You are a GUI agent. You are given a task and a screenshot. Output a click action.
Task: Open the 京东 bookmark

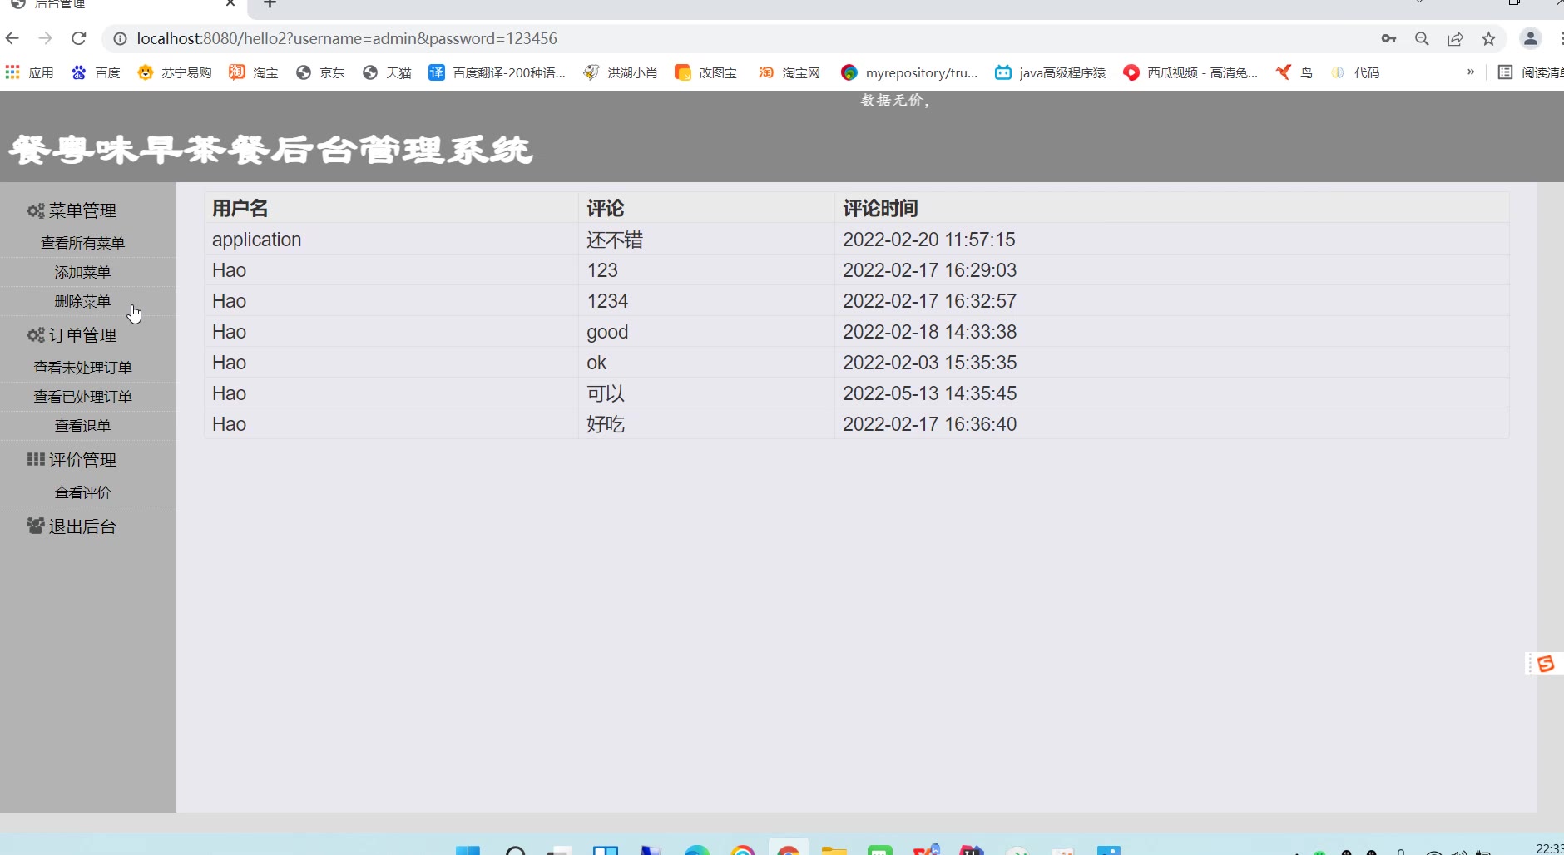320,72
